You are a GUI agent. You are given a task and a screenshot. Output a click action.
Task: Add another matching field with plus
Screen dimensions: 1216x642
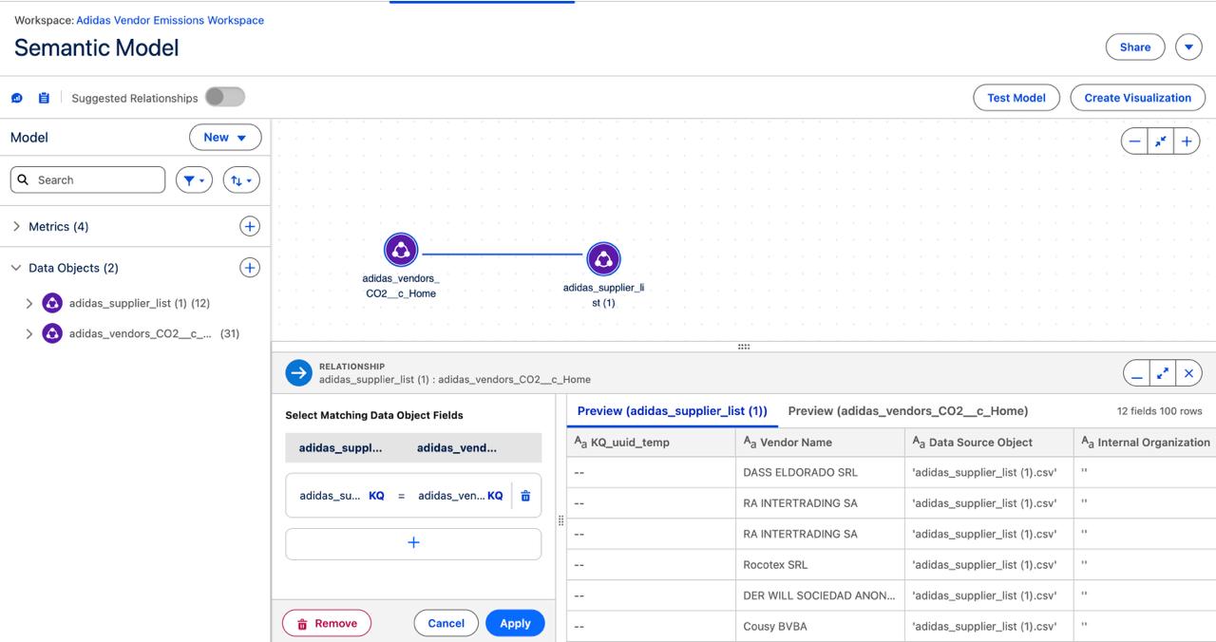point(413,543)
